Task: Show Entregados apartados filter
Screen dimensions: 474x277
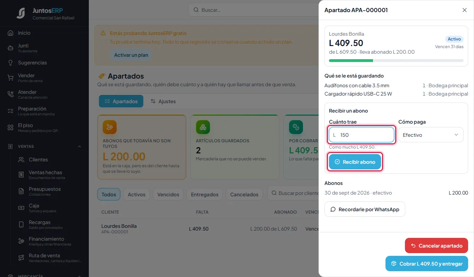Action: 205,194
